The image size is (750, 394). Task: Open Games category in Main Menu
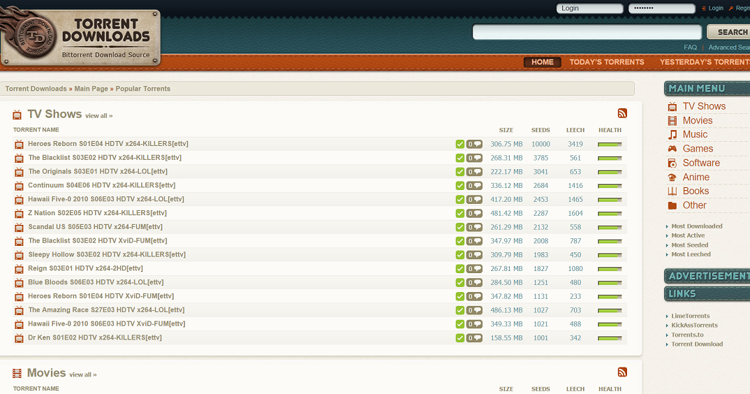coord(698,149)
